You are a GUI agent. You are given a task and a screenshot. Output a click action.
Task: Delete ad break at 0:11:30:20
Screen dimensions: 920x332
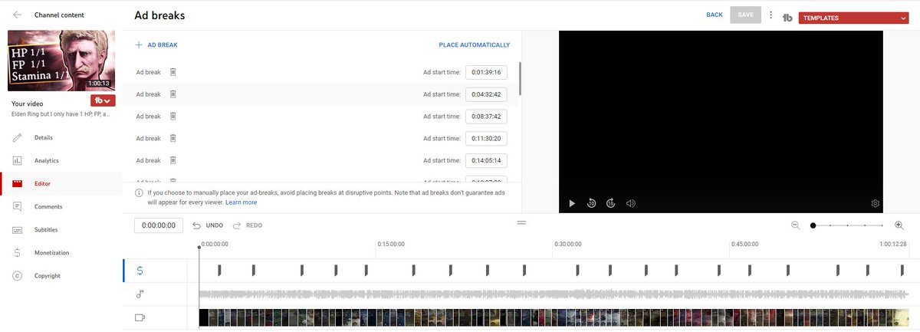172,139
